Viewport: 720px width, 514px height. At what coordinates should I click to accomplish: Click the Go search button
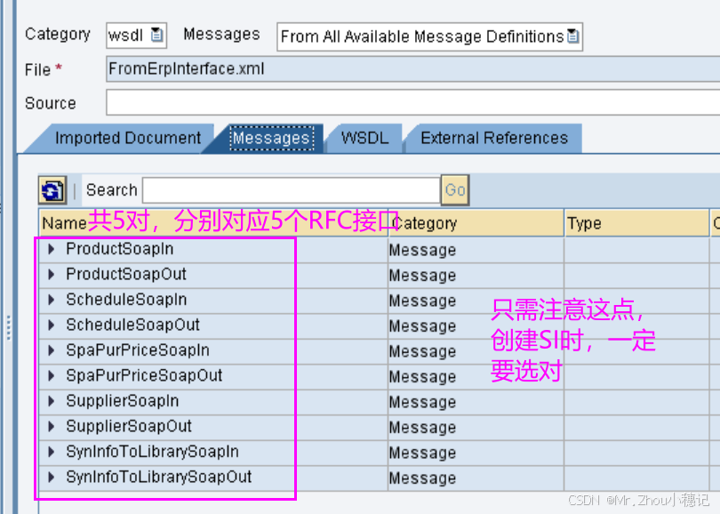point(454,189)
